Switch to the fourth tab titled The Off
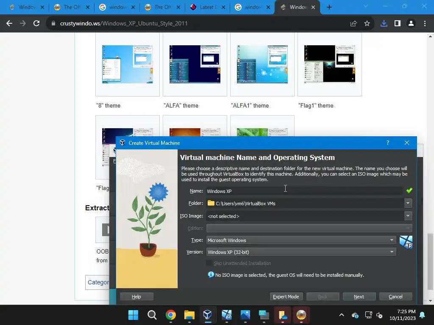The image size is (434, 325). click(162, 8)
